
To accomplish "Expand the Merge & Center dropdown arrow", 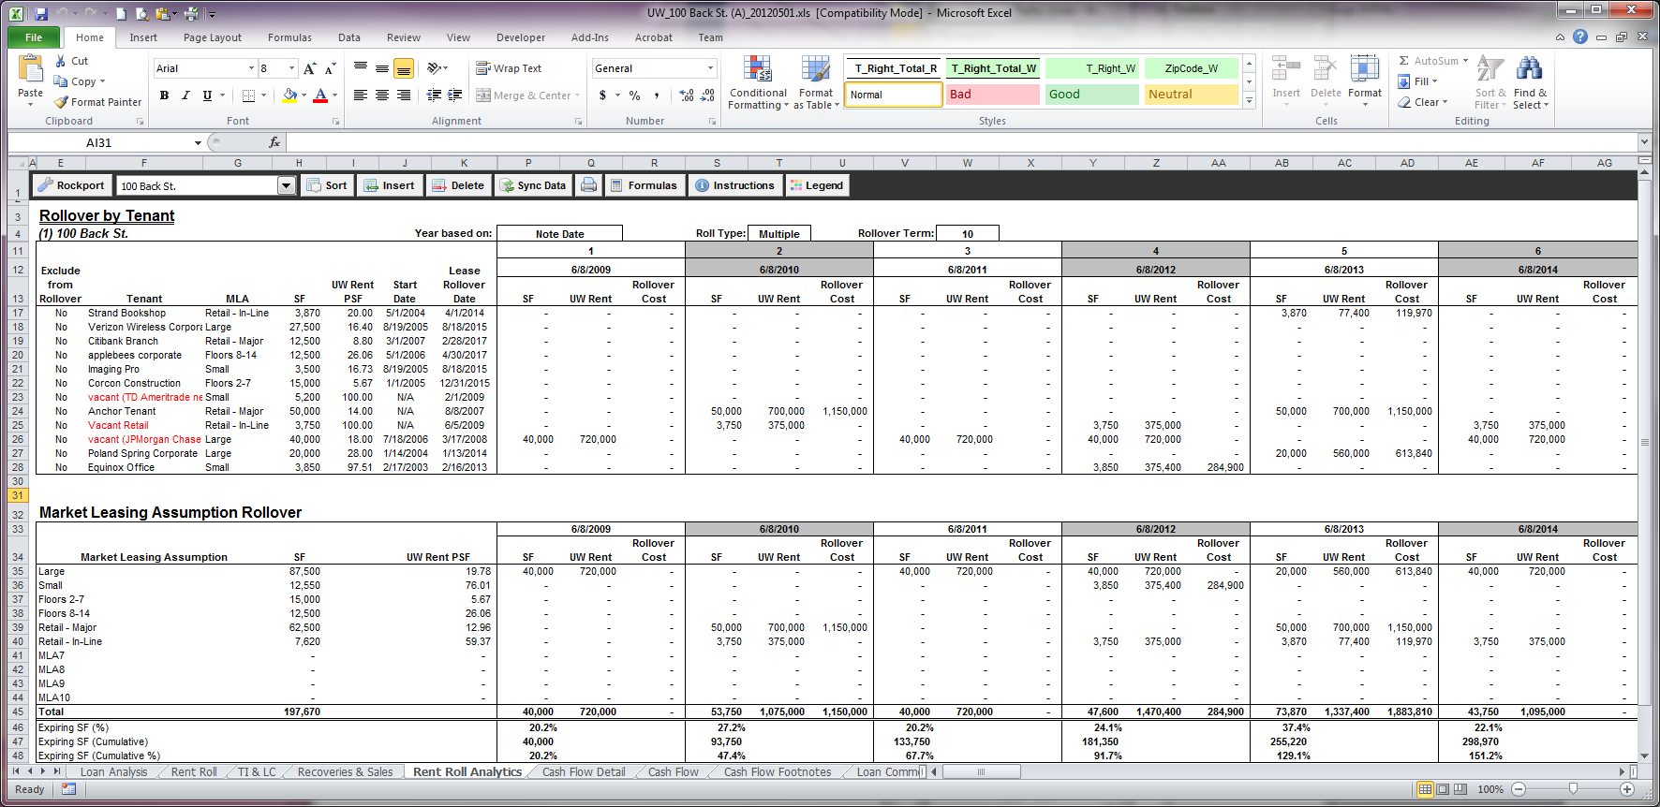I will click(577, 95).
